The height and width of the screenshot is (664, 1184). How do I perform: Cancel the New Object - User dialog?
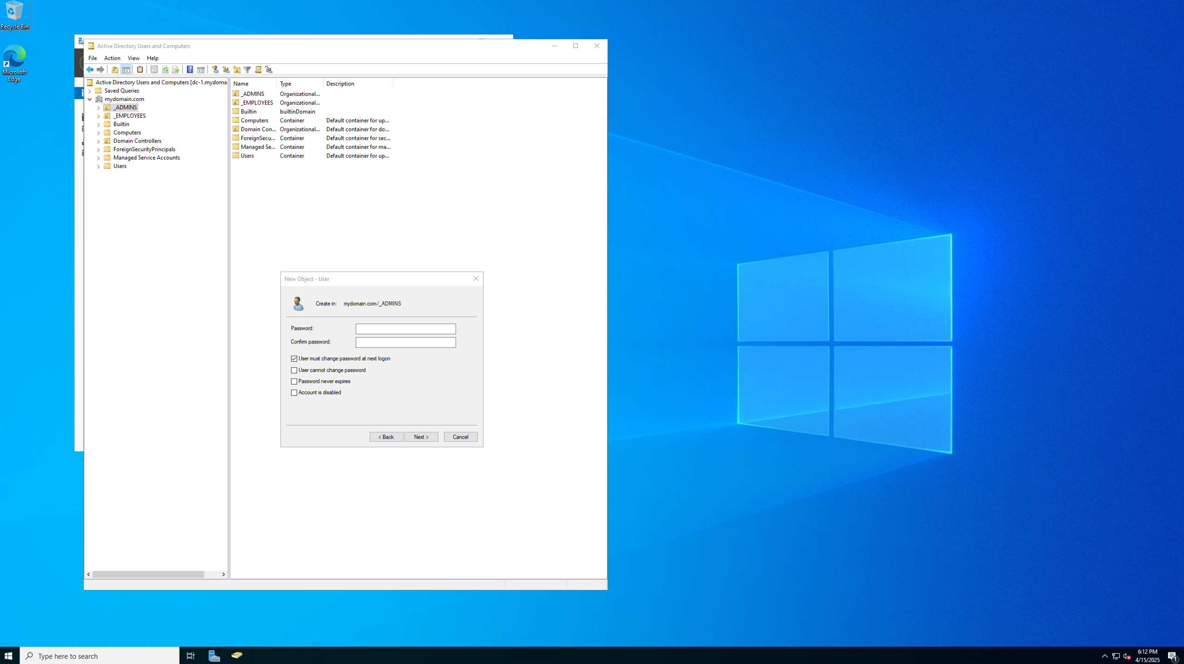(x=461, y=437)
